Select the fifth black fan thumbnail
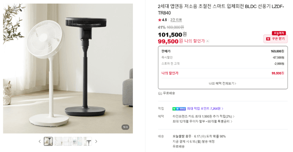The height and width of the screenshot is (152, 293). 87,141
